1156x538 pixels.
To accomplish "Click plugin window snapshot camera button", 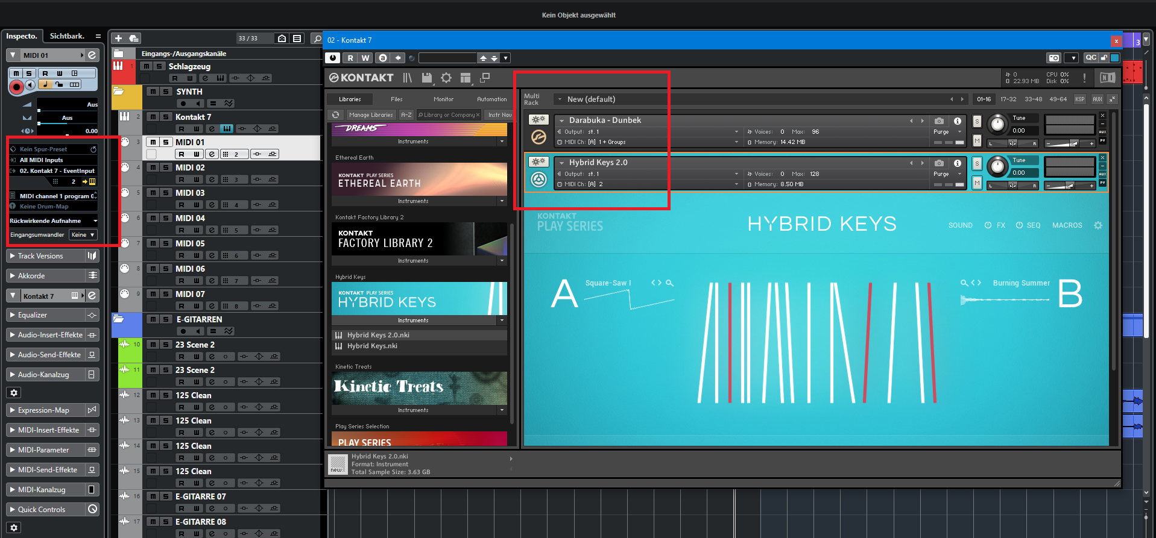I will point(1053,58).
